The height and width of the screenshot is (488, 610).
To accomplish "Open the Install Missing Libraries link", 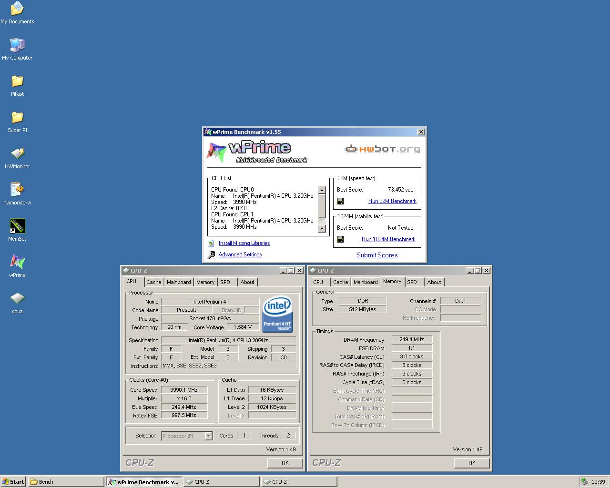I will tap(244, 243).
